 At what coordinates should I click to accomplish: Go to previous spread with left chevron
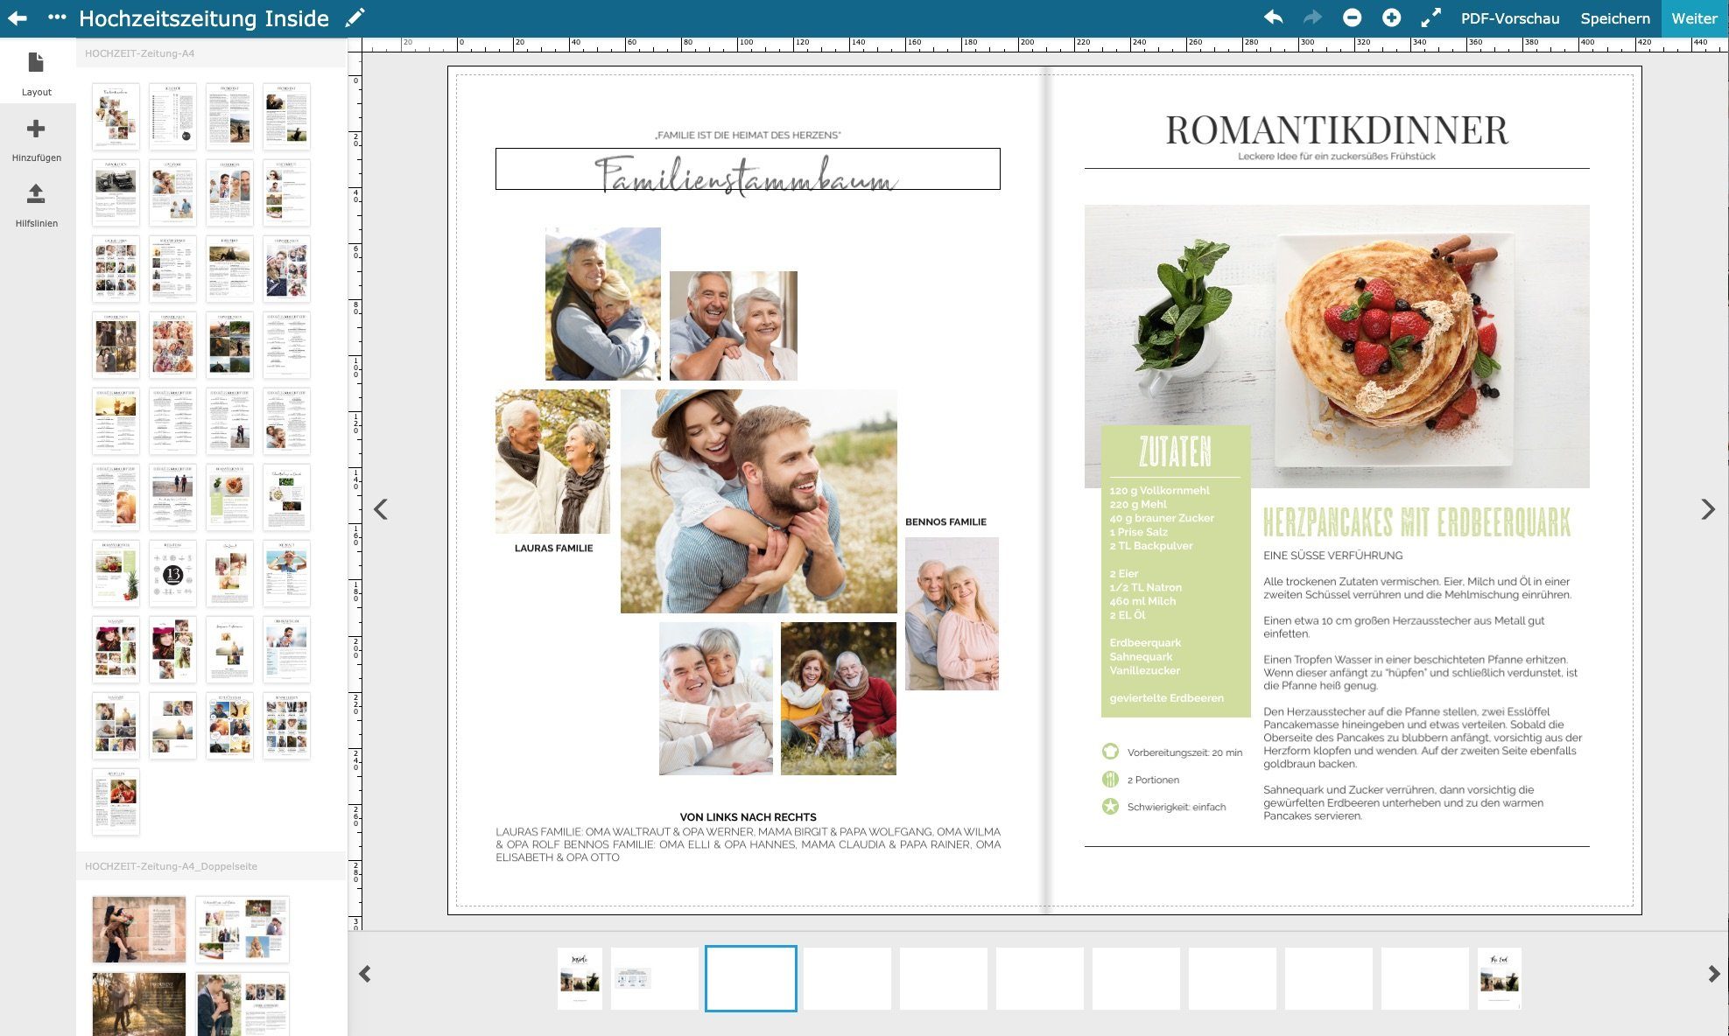pos(381,509)
